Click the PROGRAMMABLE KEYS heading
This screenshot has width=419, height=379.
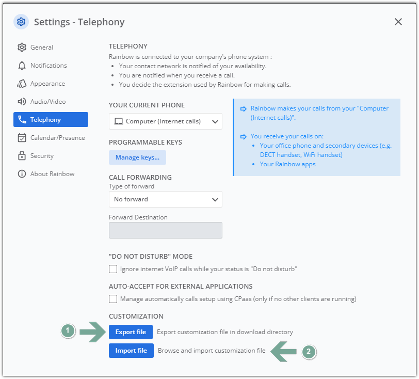tap(146, 143)
